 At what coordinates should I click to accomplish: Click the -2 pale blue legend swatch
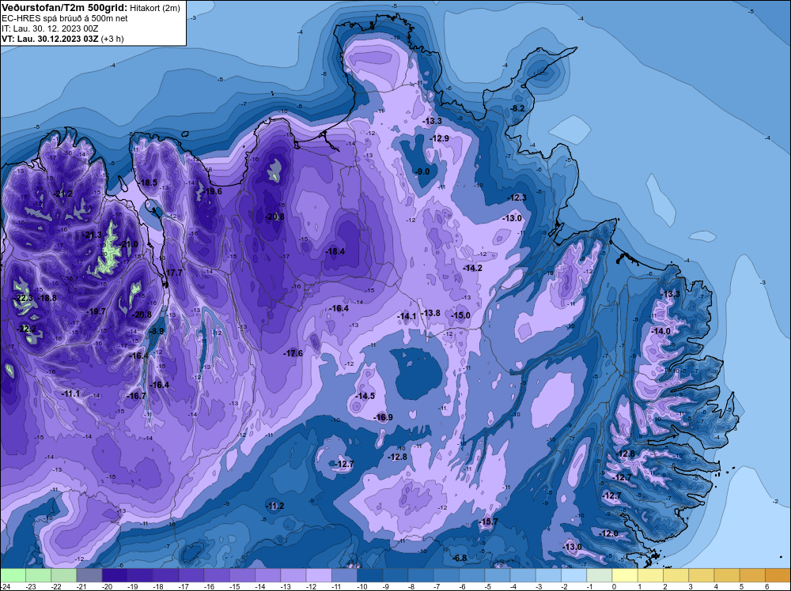click(573, 575)
